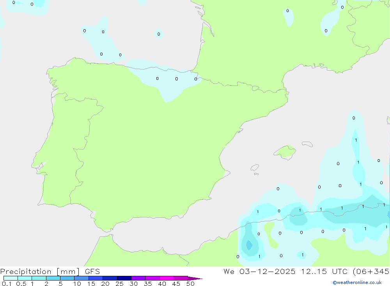Click the 0.1–0.5 mm legend color swatch
Image resolution: width=390 pixels, height=286 pixels.
tap(11, 278)
